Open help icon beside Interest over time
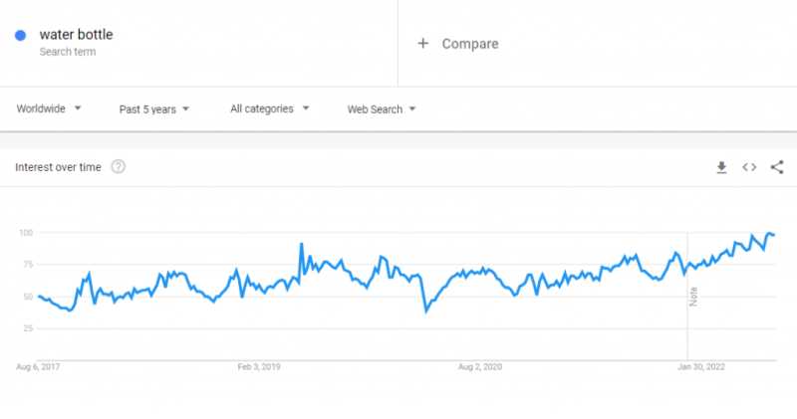The image size is (797, 419). point(119,167)
